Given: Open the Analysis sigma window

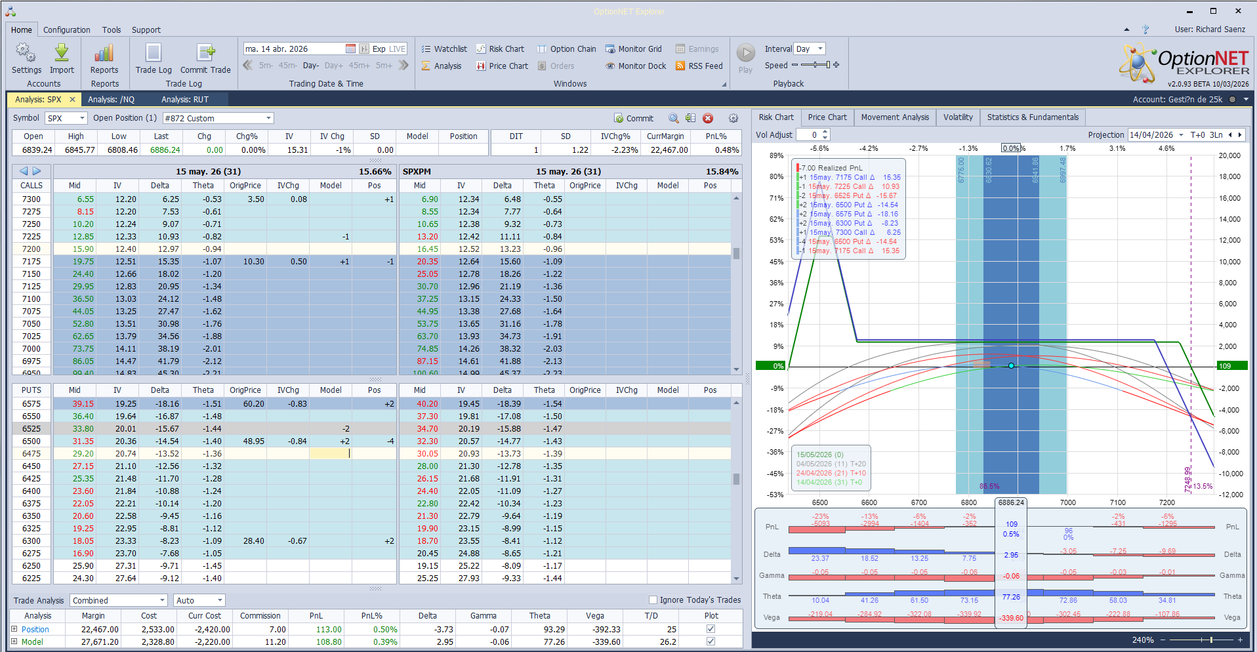Looking at the screenshot, I should pyautogui.click(x=442, y=66).
